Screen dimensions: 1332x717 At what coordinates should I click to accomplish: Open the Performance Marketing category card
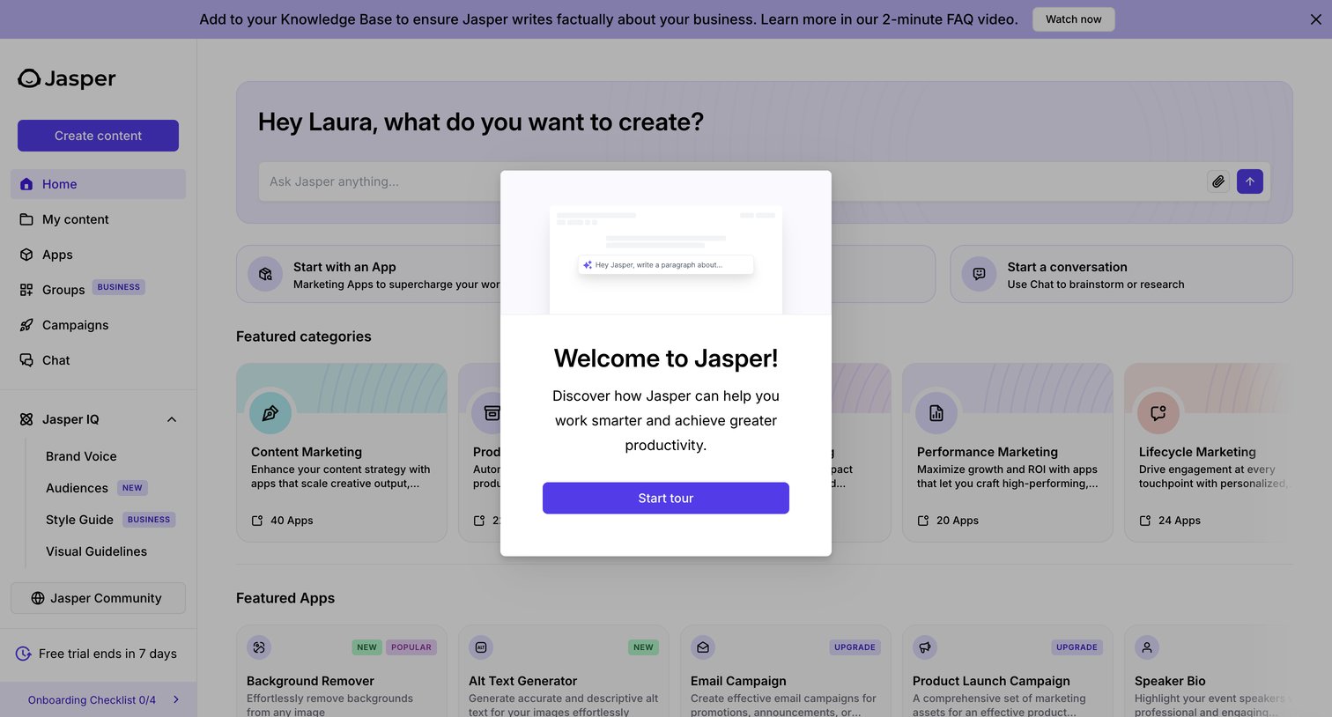(1008, 453)
